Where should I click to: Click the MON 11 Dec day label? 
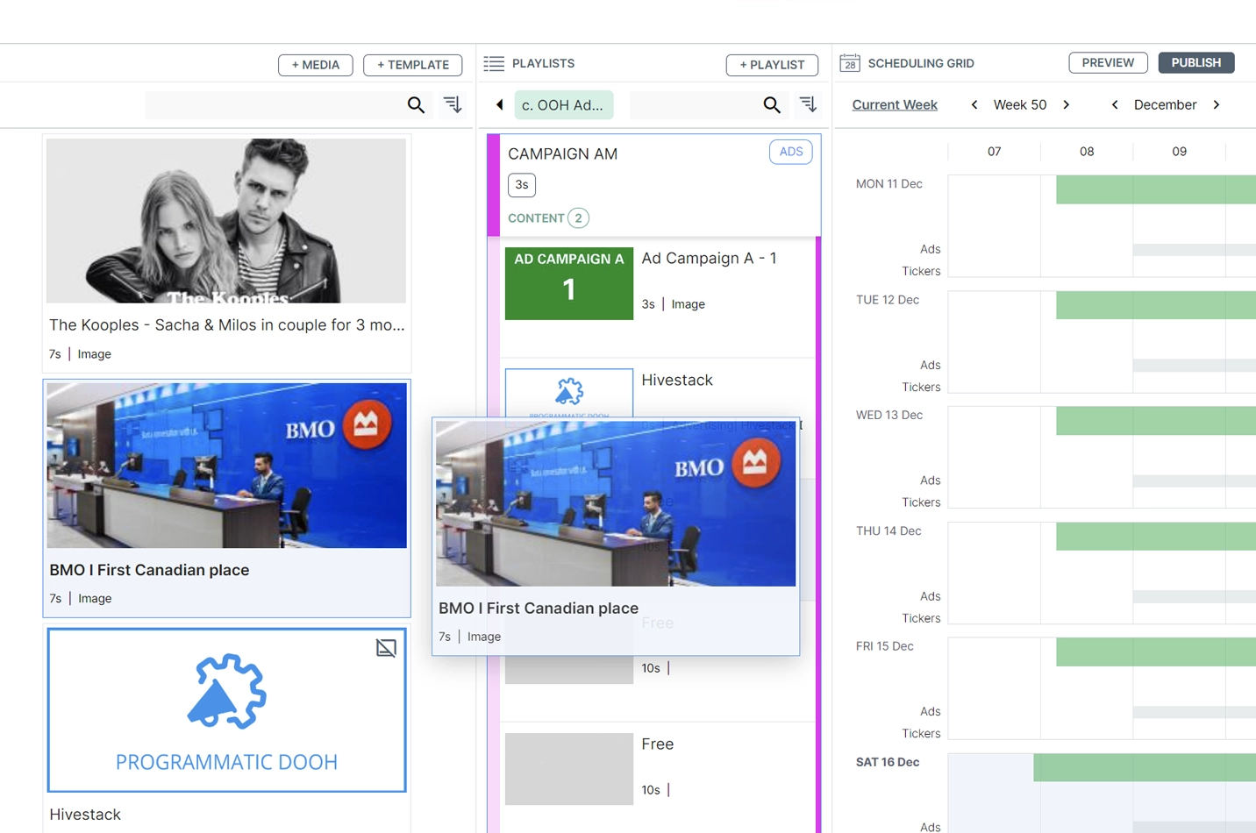[x=888, y=184]
